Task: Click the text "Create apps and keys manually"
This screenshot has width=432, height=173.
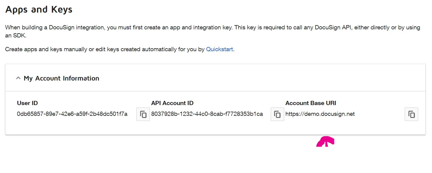Action: tap(46, 49)
